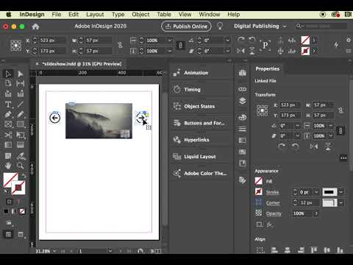Screen dimensions: 353x265
Task: Expand the Digital Publishing workspace dropdown
Action: pyautogui.click(x=285, y=26)
